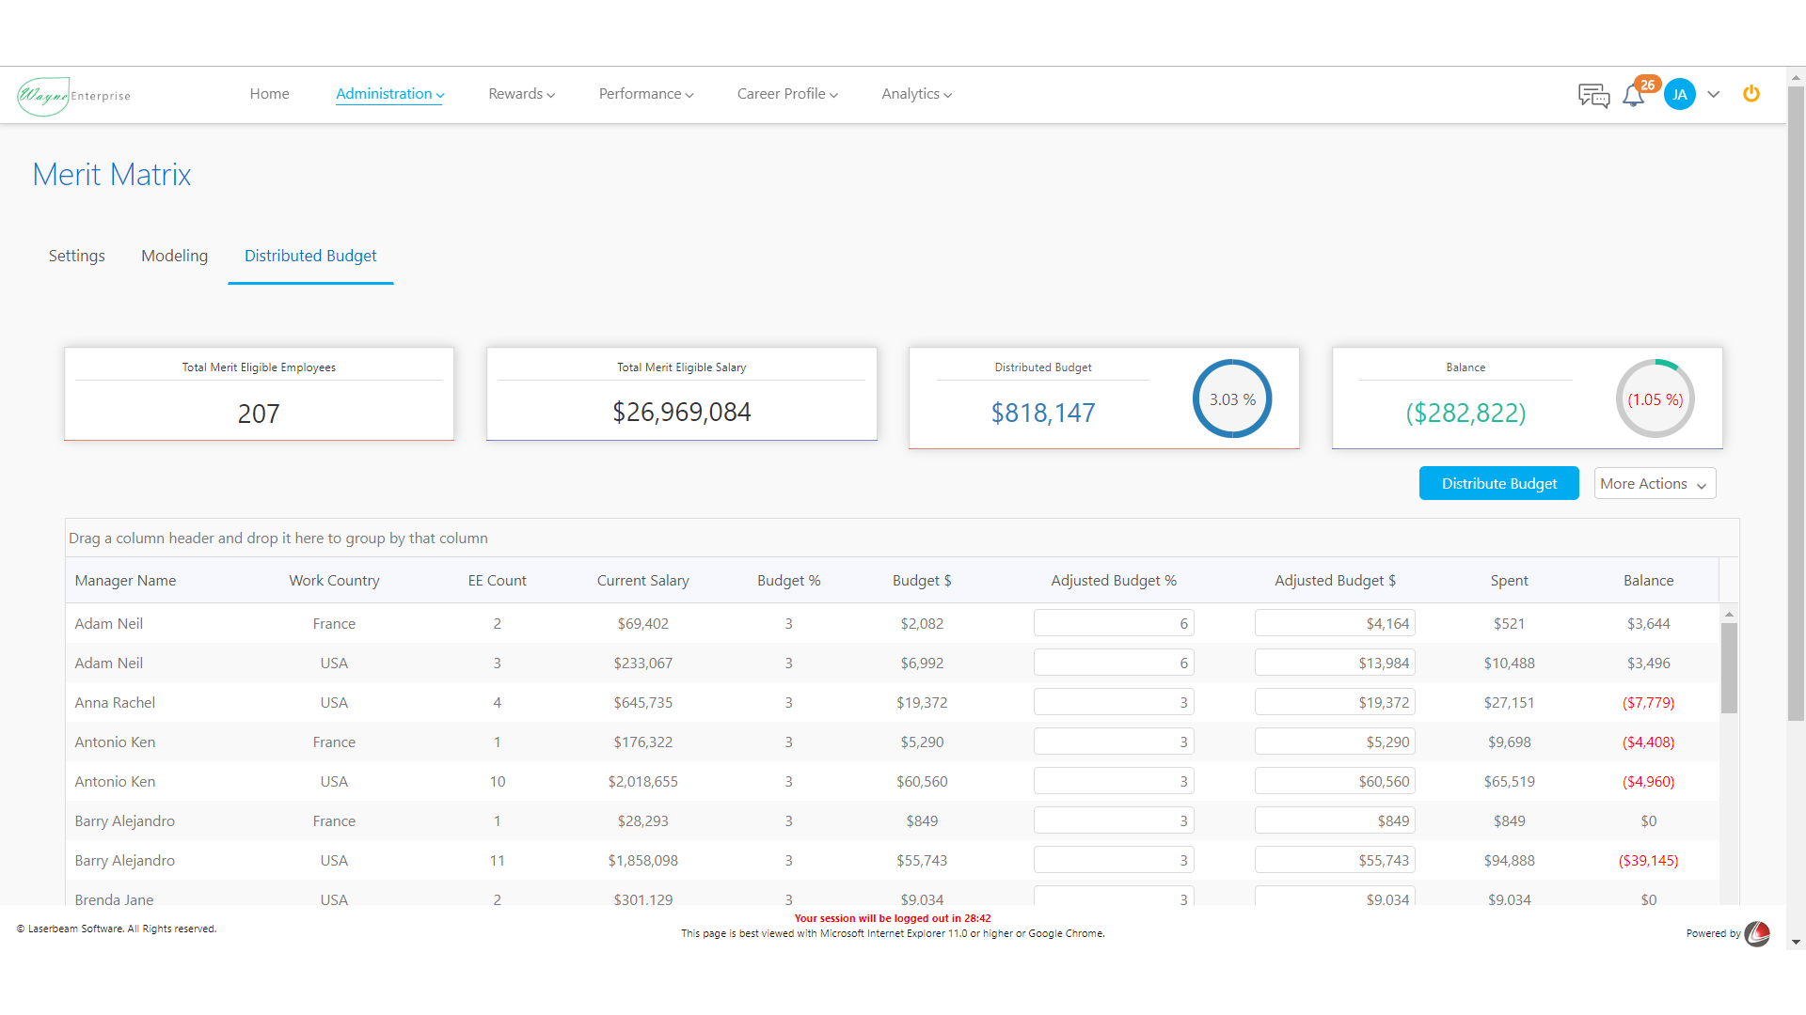The image size is (1806, 1015).
Task: Click the orange power logout icon
Action: click(1751, 93)
